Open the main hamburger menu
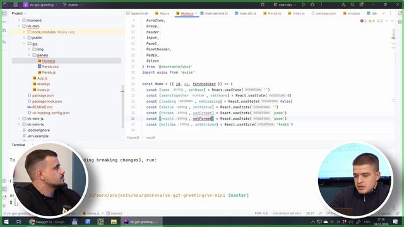 point(15,4)
